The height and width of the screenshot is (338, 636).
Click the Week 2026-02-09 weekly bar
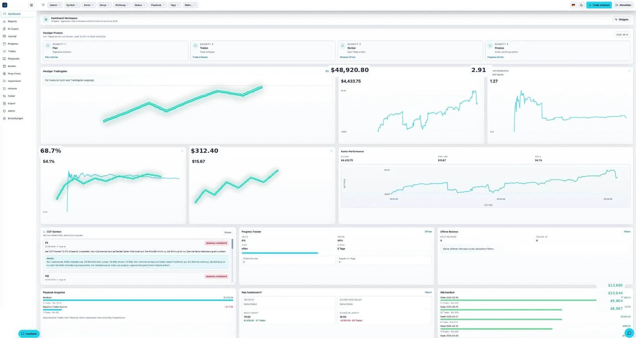518,300
